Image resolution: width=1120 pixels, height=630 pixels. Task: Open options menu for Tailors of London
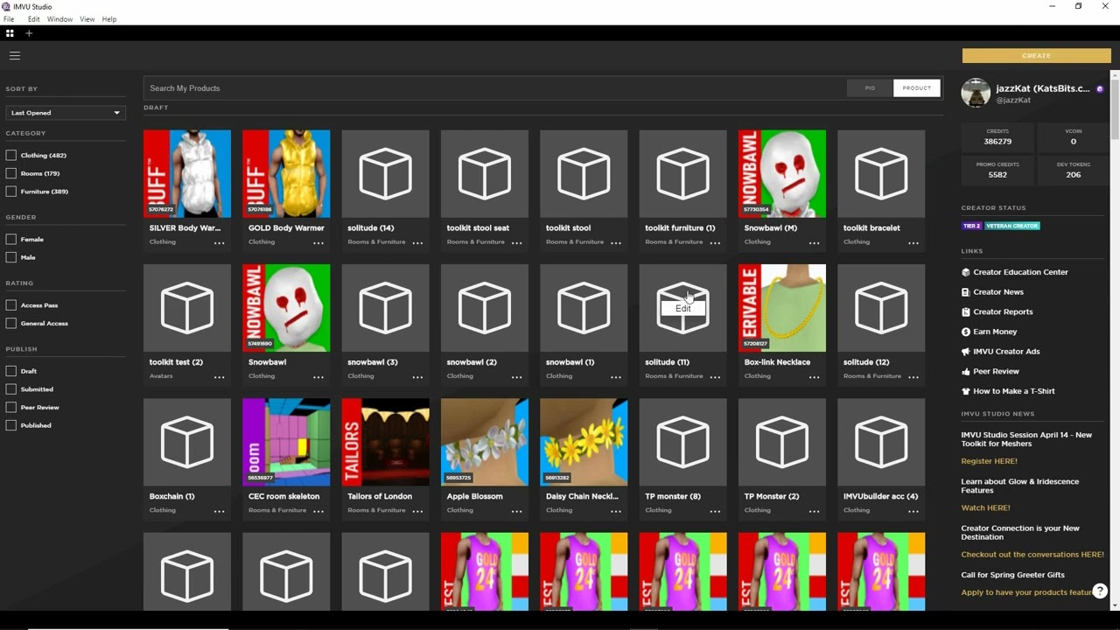(417, 511)
